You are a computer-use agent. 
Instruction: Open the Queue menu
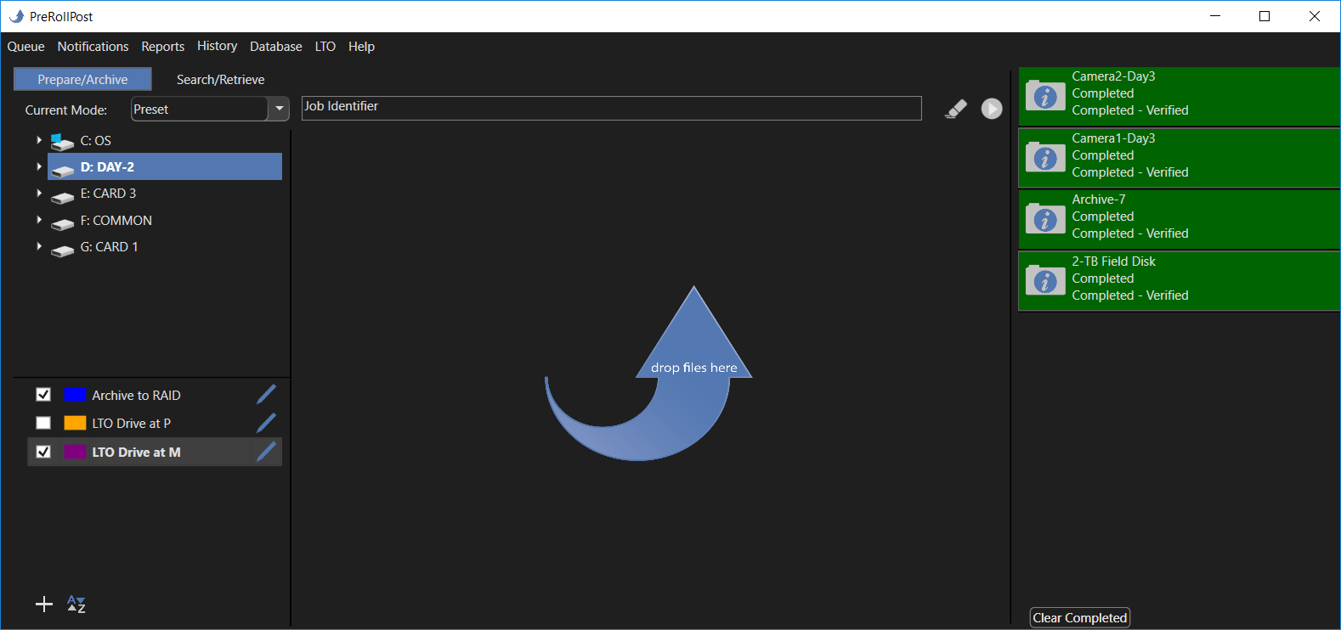(25, 47)
